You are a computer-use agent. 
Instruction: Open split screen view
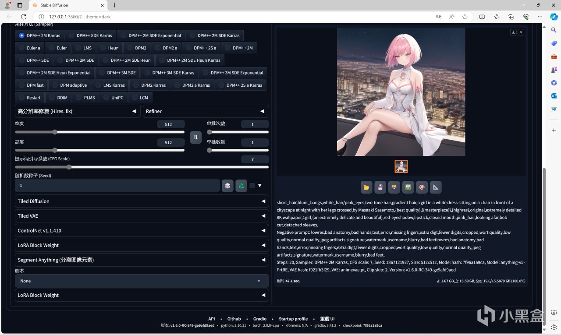coord(482,17)
